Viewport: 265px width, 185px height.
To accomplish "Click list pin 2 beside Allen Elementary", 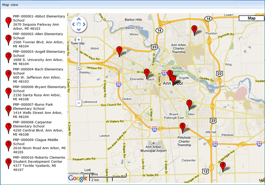I will (8, 40).
